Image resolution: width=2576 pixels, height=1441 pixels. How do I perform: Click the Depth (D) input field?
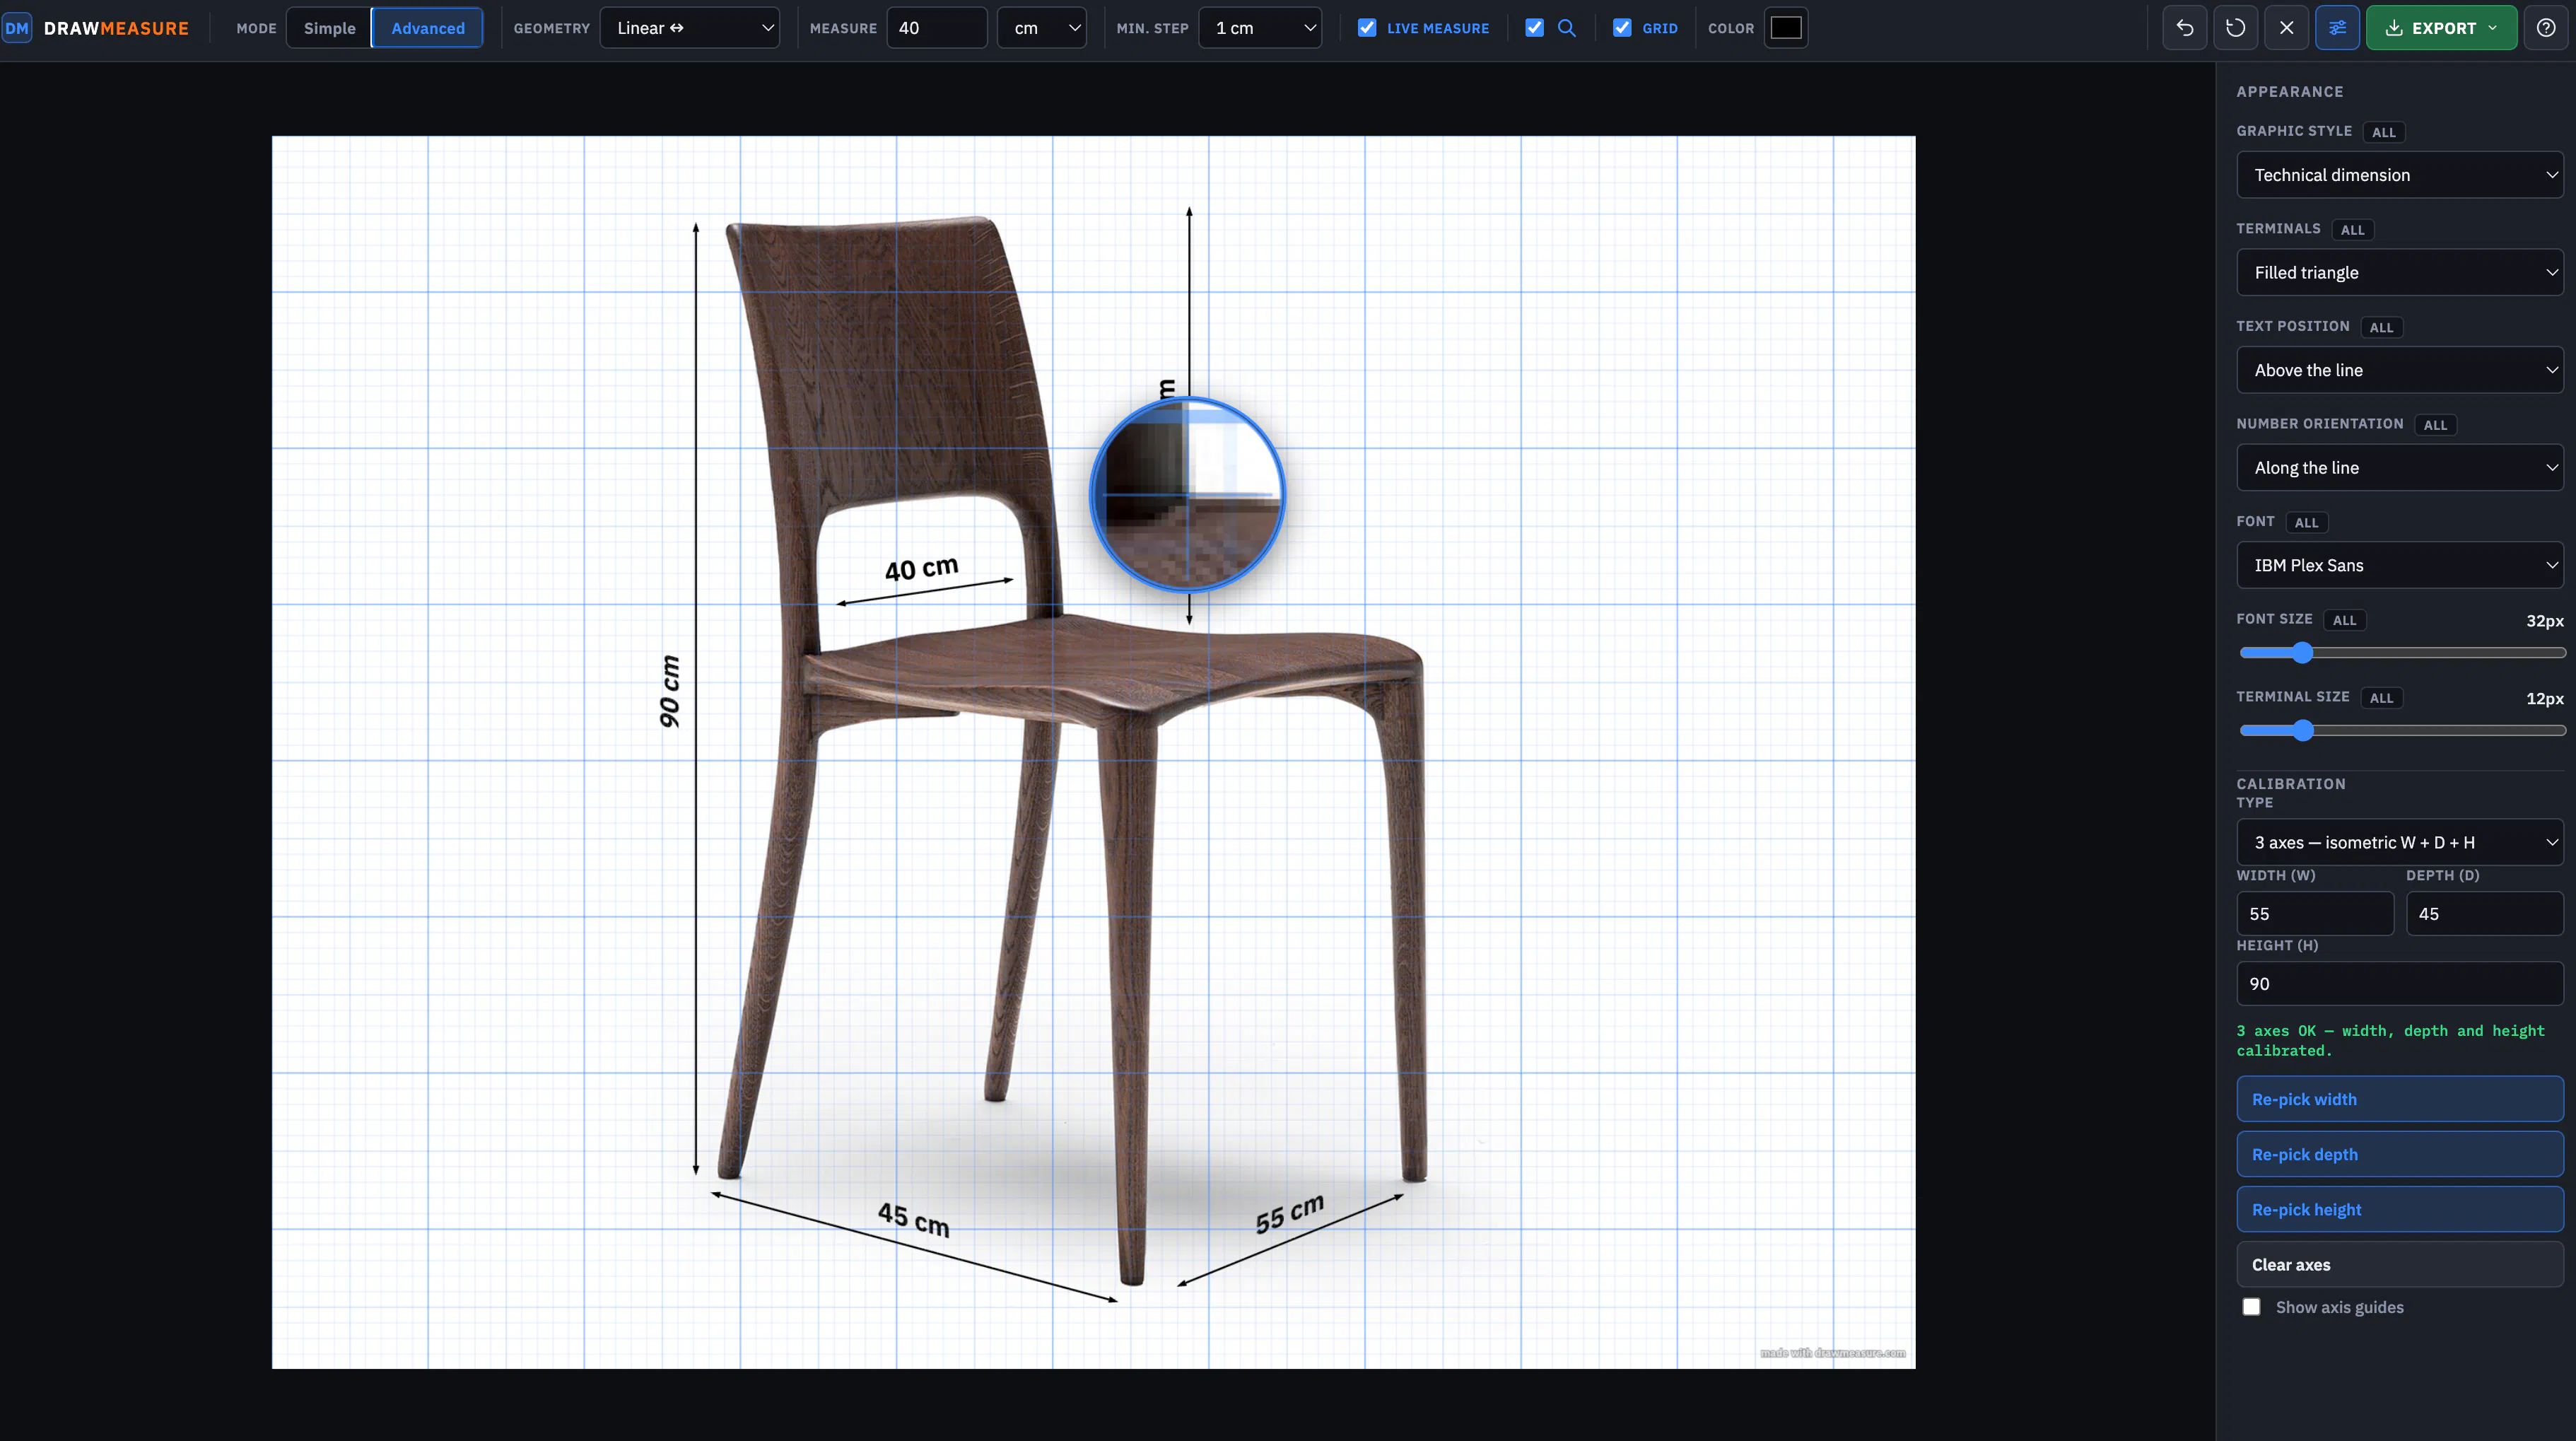point(2485,914)
